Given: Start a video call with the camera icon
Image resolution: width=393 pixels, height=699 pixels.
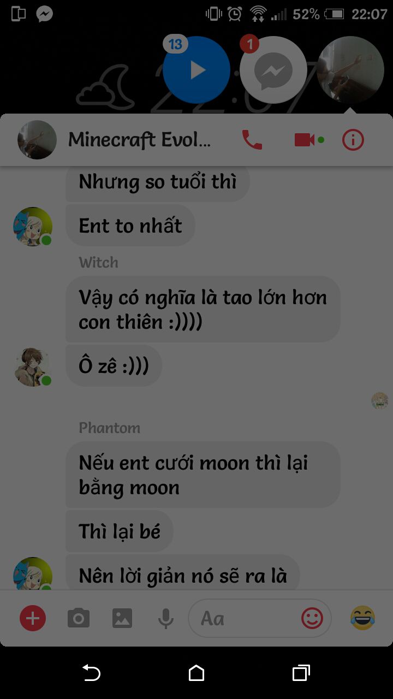Looking at the screenshot, I should (305, 140).
